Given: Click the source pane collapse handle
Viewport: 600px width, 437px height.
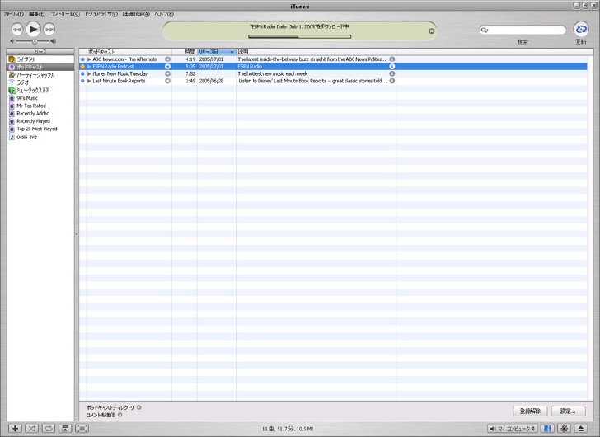Looking at the screenshot, I should (x=77, y=234).
